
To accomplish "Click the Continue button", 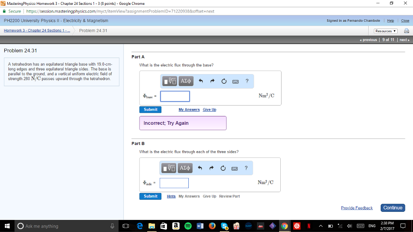I will [393, 208].
